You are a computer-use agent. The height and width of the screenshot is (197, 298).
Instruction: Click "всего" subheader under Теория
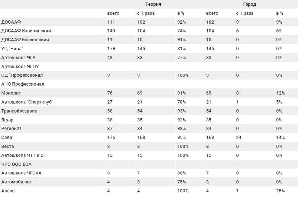[x=113, y=13]
